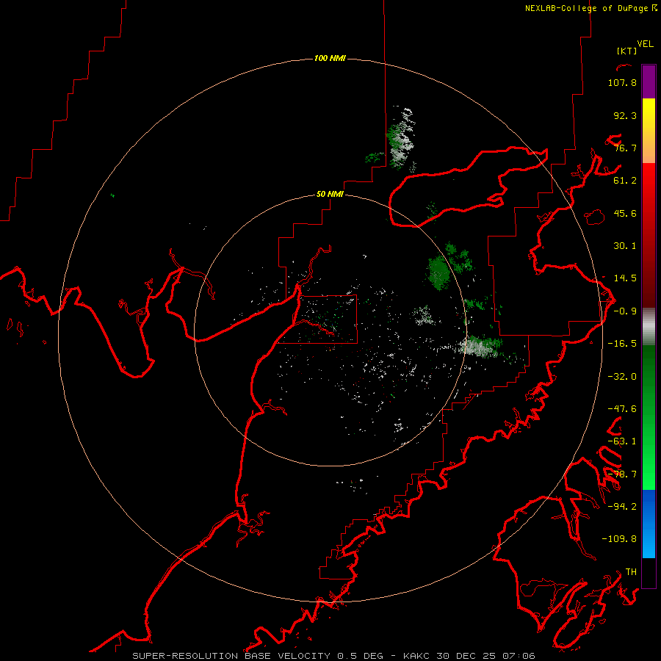
Task: Click the -109.8 velocity scale value
Action: pyautogui.click(x=619, y=539)
